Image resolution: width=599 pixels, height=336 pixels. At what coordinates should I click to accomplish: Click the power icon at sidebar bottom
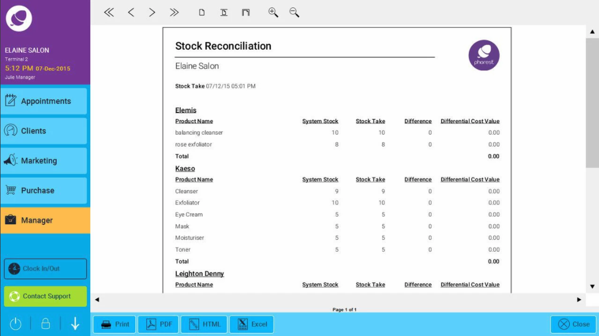[x=15, y=324]
